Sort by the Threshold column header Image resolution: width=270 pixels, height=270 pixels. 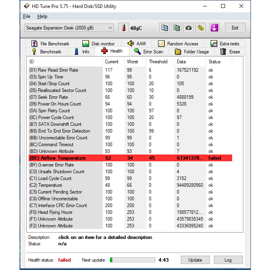click(158, 62)
